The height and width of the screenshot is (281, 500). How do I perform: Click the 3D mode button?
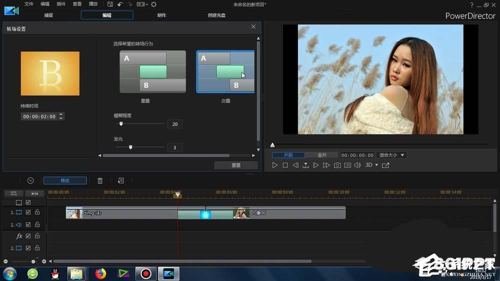(369, 165)
